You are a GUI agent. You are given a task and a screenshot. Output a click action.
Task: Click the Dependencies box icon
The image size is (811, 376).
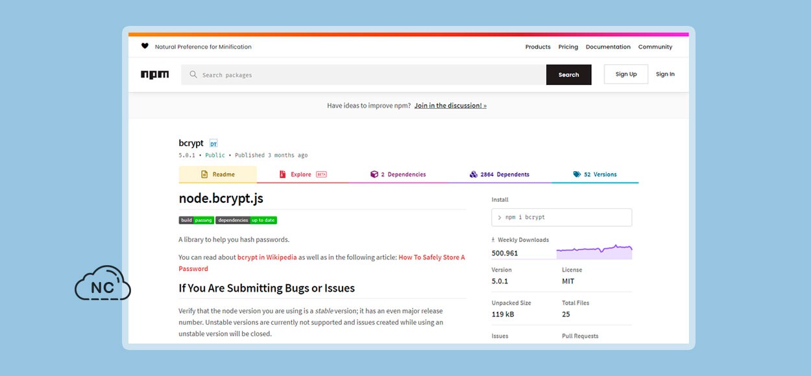374,174
